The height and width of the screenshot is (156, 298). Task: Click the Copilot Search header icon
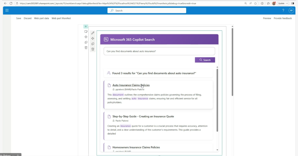point(106,39)
